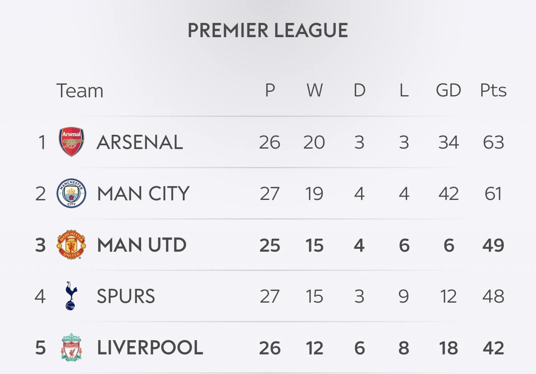Open the MAN UTD team name
The image size is (536, 374).
pos(142,245)
